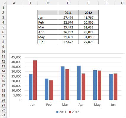Click the blue Apr 2011 bar
The image size is (126, 118).
79,83
